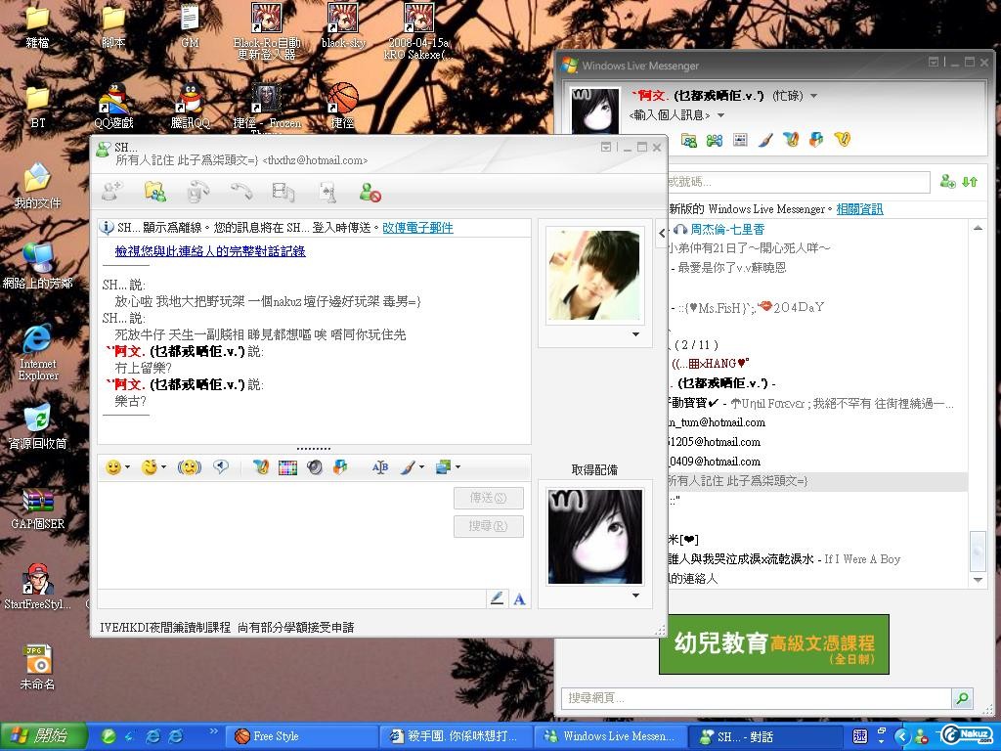The width and height of the screenshot is (1001, 751).
Task: Open the share files folder icon in chat
Action: pyautogui.click(x=155, y=192)
